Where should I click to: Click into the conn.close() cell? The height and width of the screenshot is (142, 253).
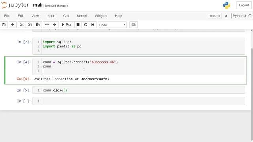[x=139, y=90]
